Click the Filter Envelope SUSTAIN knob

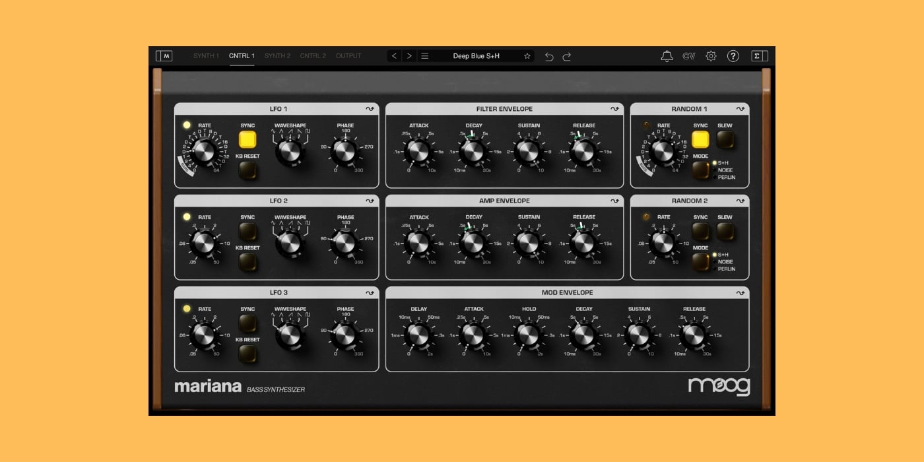tap(529, 152)
